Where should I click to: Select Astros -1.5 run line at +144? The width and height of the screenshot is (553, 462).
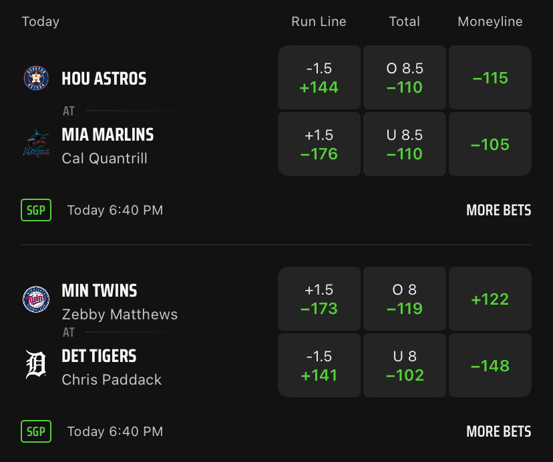pyautogui.click(x=319, y=78)
